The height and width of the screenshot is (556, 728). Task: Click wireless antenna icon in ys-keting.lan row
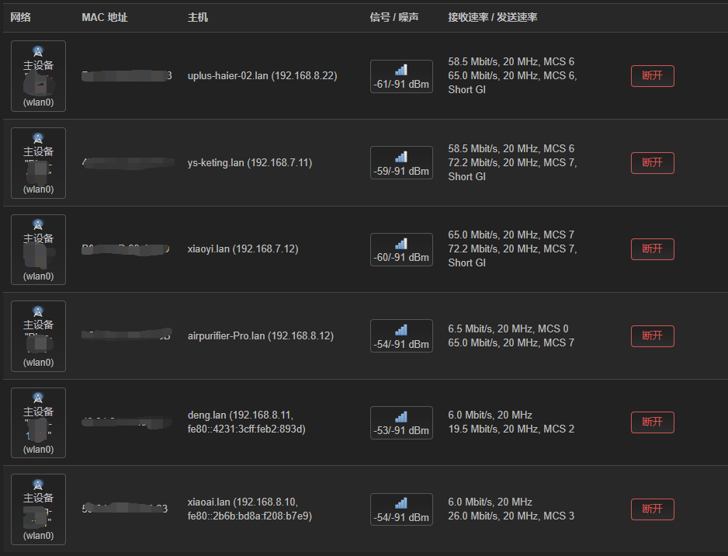pyautogui.click(x=38, y=138)
